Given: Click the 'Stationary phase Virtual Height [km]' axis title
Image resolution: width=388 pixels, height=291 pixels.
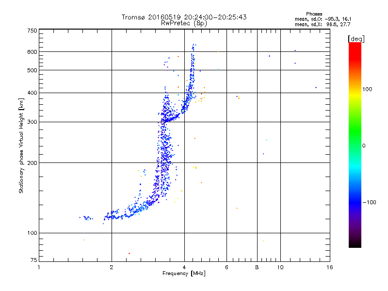Looking at the screenshot, I should (x=21, y=145).
